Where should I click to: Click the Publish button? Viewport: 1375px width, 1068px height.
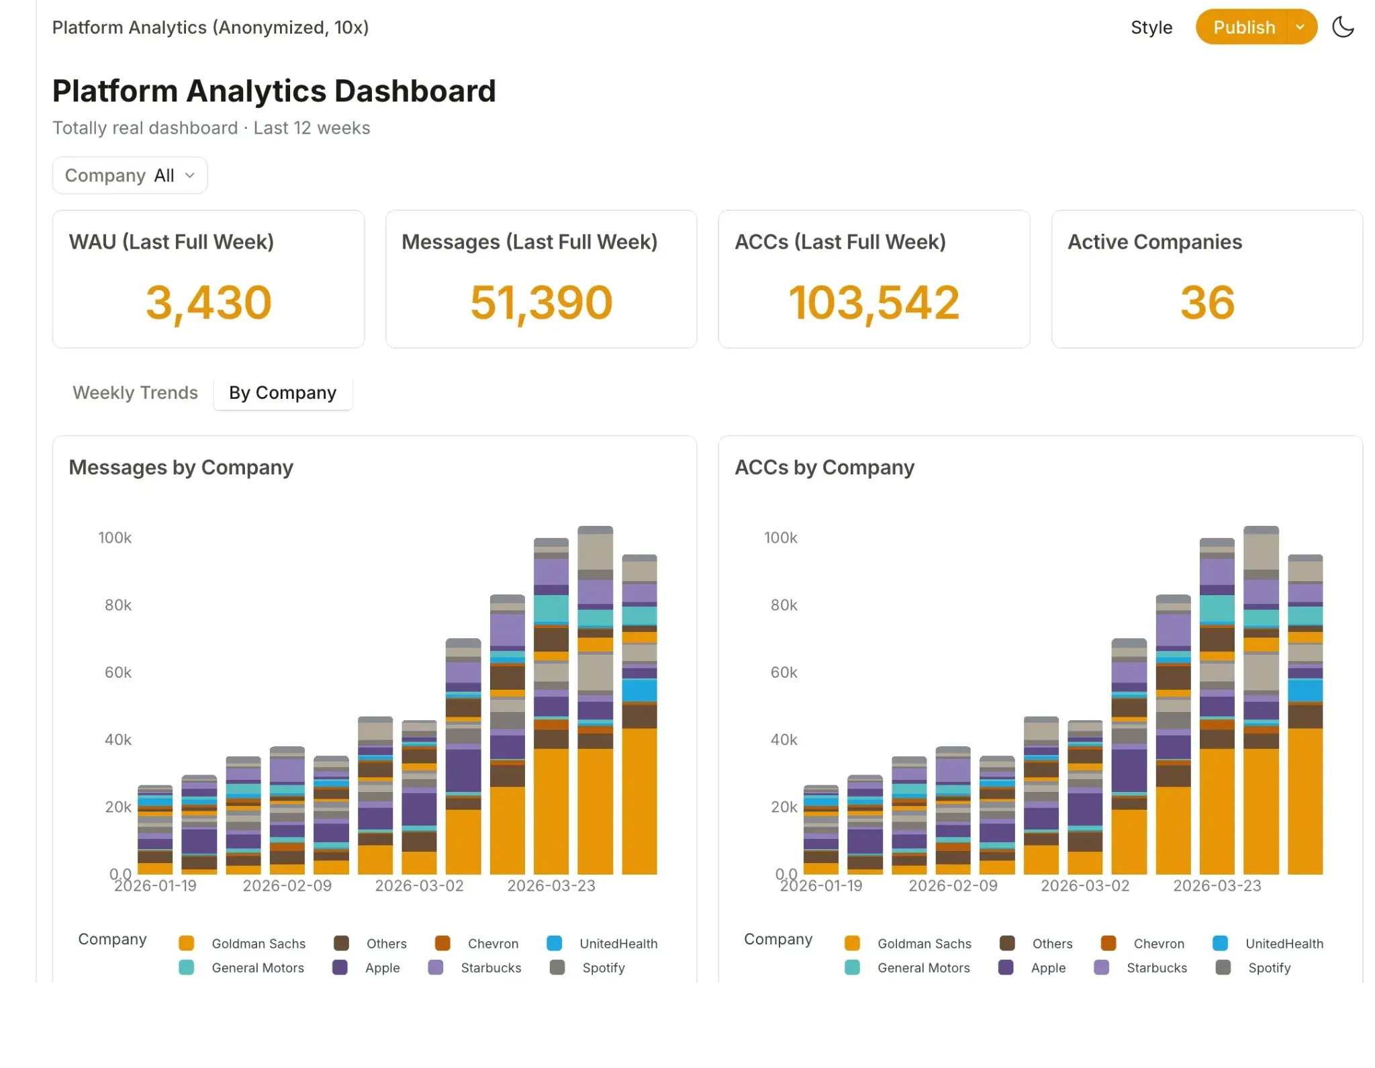pos(1243,27)
